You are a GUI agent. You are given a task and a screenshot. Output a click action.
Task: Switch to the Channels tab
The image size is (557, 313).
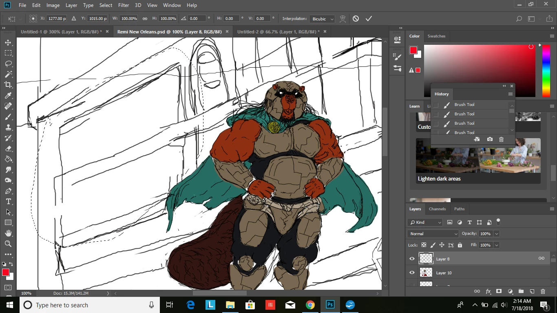point(437,209)
